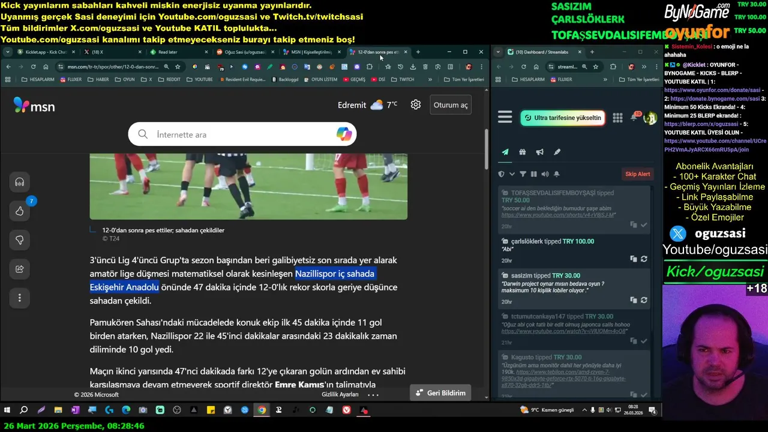The width and height of the screenshot is (768, 432).
Task: Toggle the bell icon in events toolbar
Action: tap(557, 174)
